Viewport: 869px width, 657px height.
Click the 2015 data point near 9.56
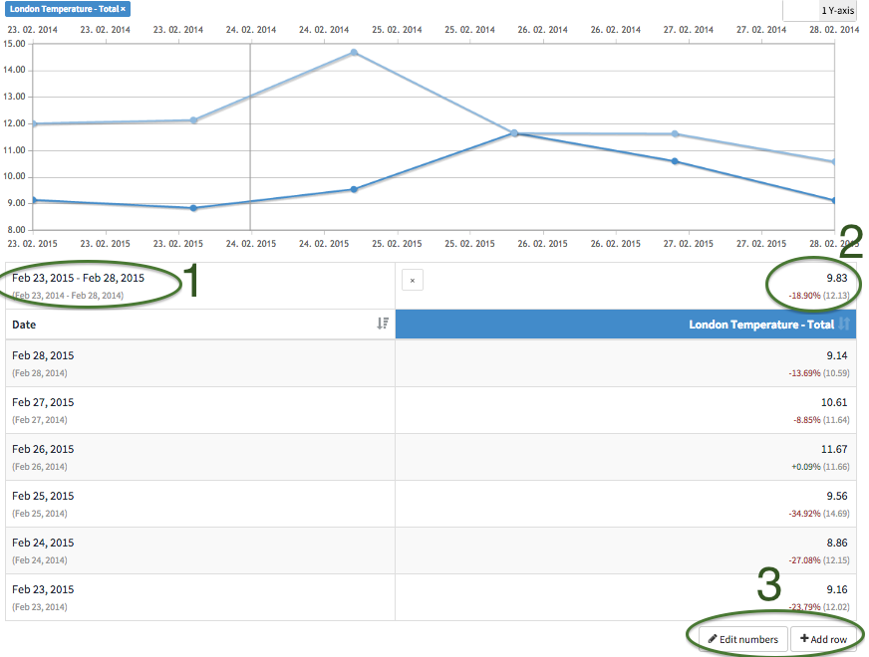pos(354,189)
